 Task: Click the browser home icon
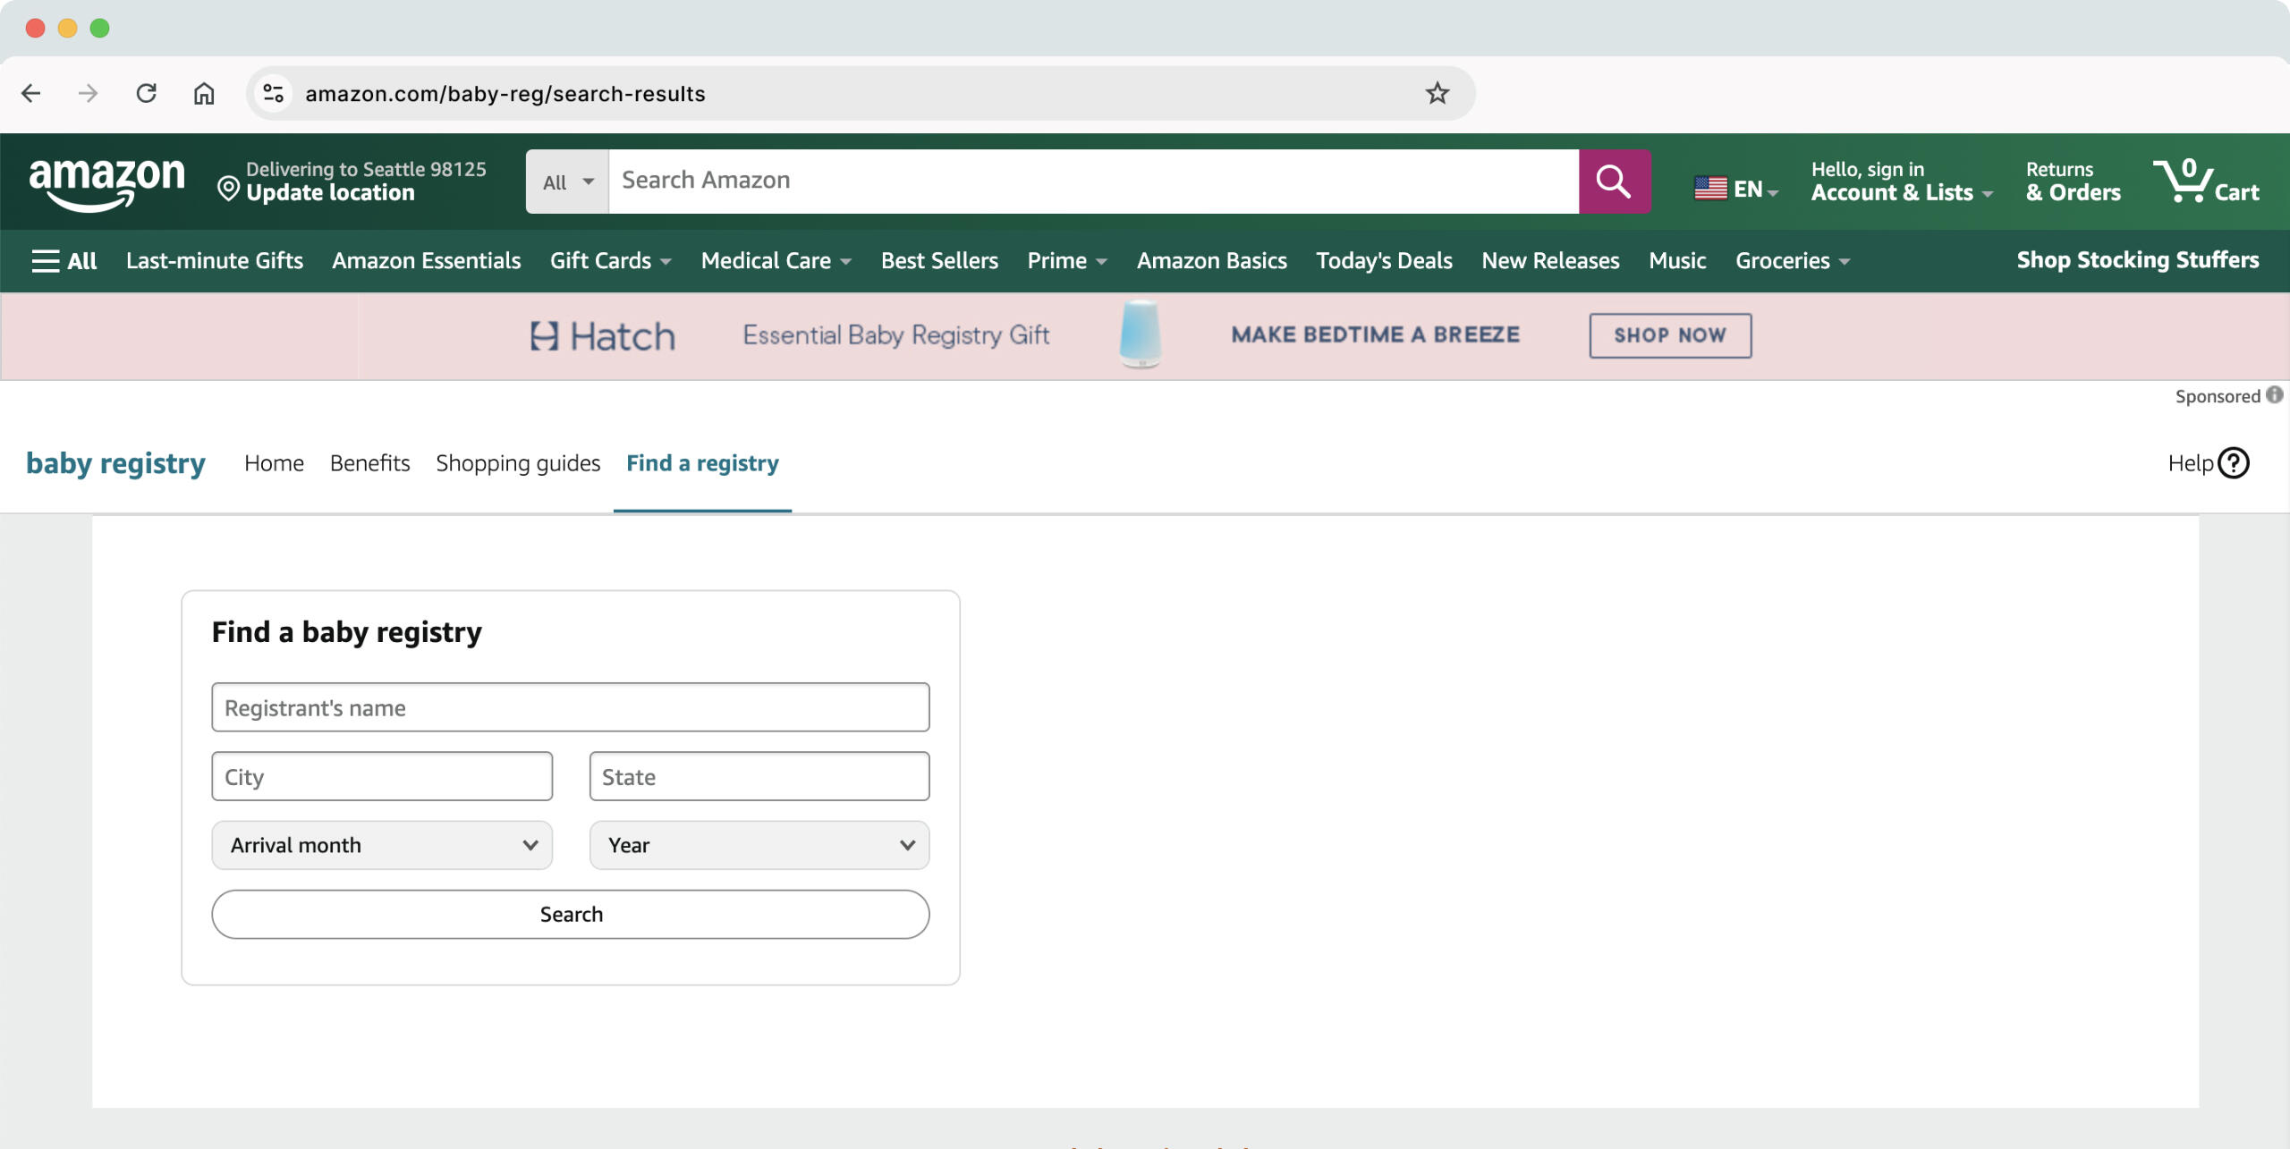pos(204,93)
